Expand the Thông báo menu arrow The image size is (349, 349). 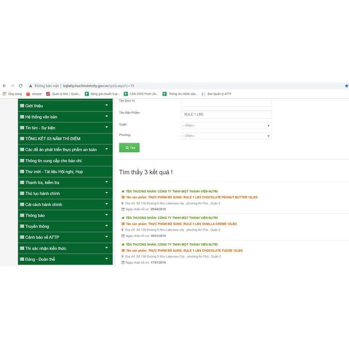[106, 215]
